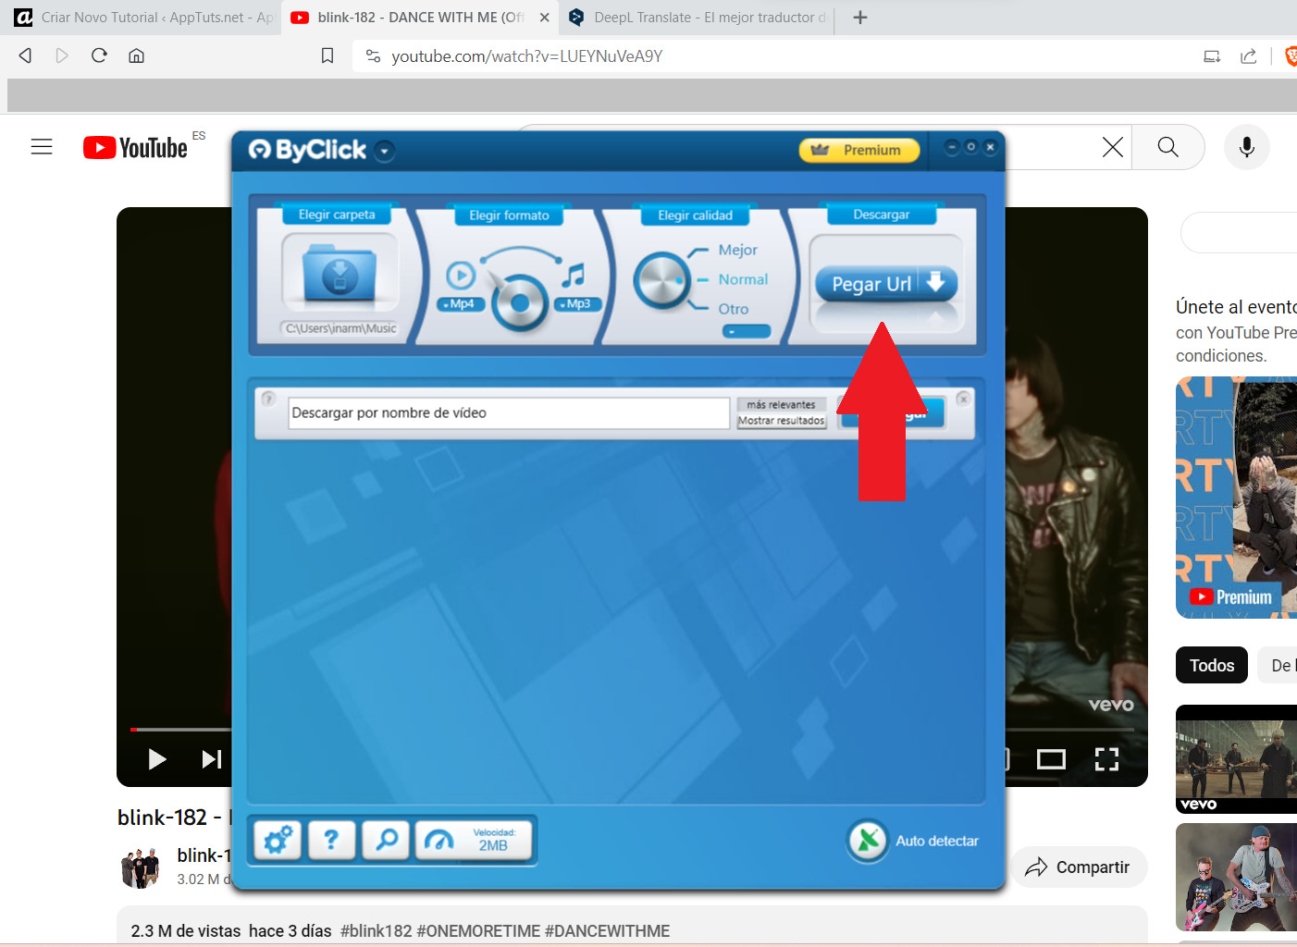Screen dimensions: 1297x947
Task: Go back in browser history
Action: (x=25, y=55)
